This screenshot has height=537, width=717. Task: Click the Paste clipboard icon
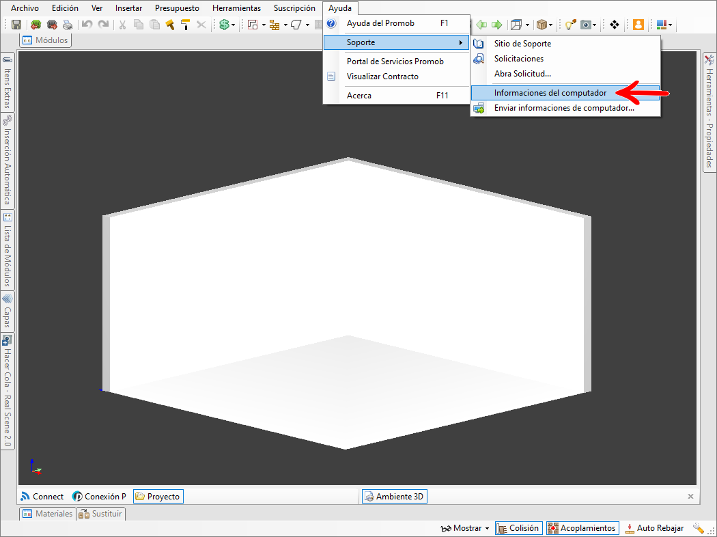point(155,25)
